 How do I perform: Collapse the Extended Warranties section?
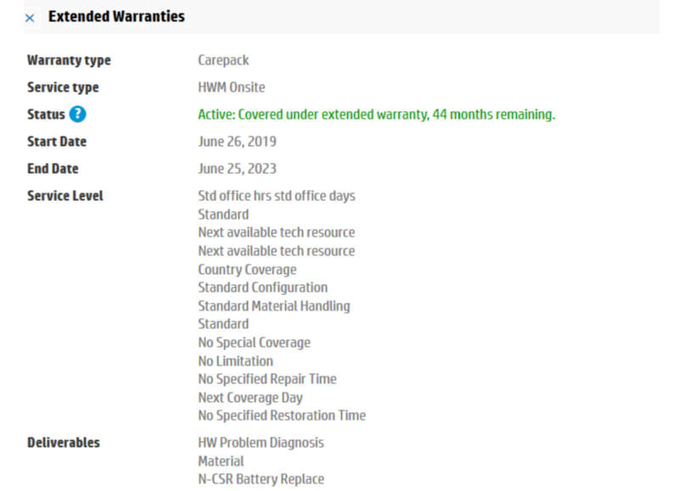(x=30, y=17)
